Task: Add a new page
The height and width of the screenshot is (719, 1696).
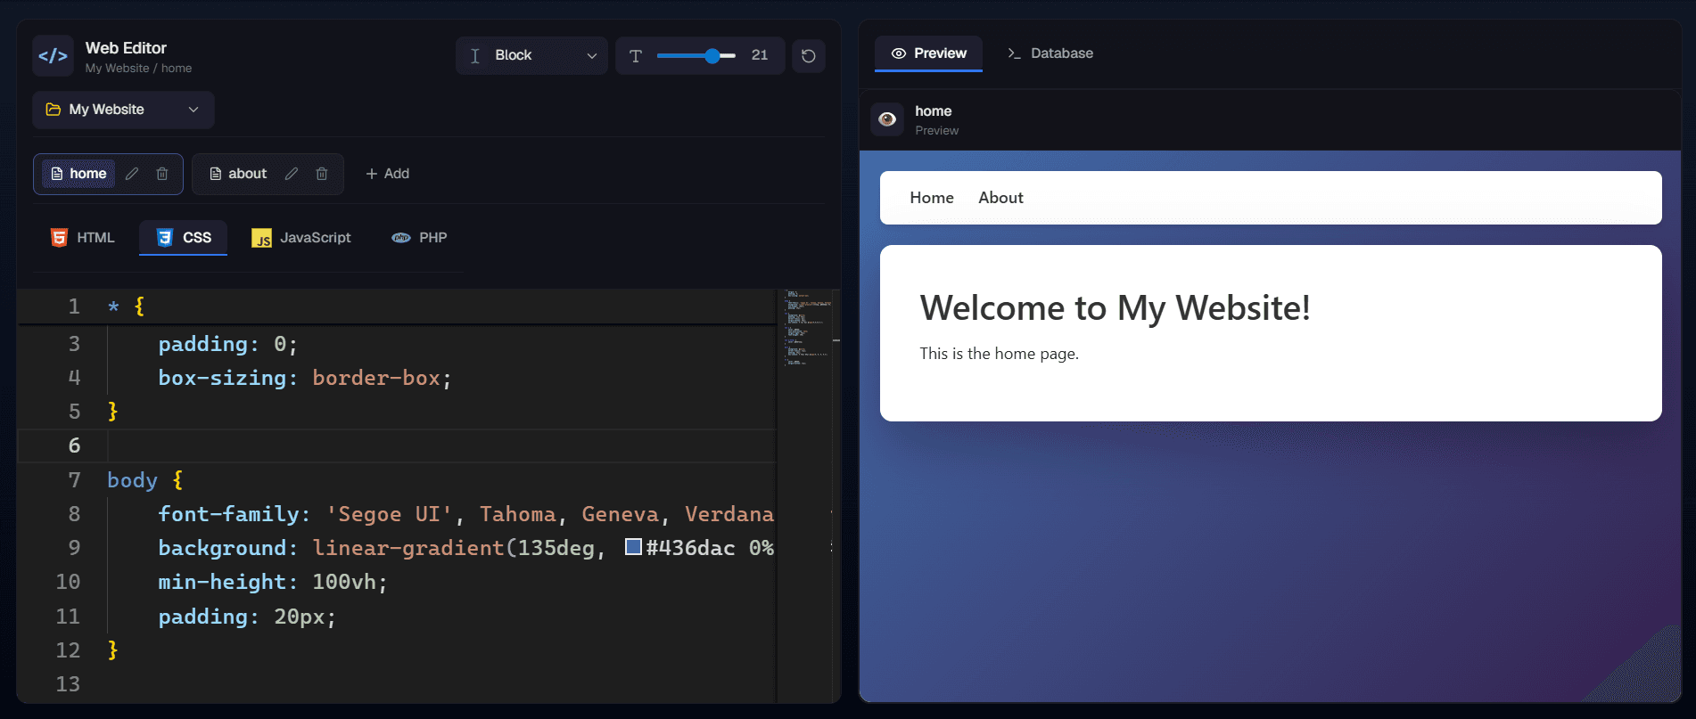Action: (387, 174)
